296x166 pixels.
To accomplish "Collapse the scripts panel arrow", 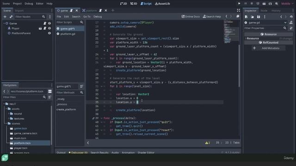I will [88, 142].
